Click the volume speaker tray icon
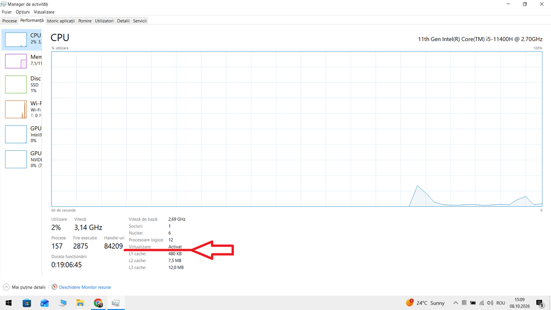Viewport: 551px width, 310px height. (x=490, y=303)
